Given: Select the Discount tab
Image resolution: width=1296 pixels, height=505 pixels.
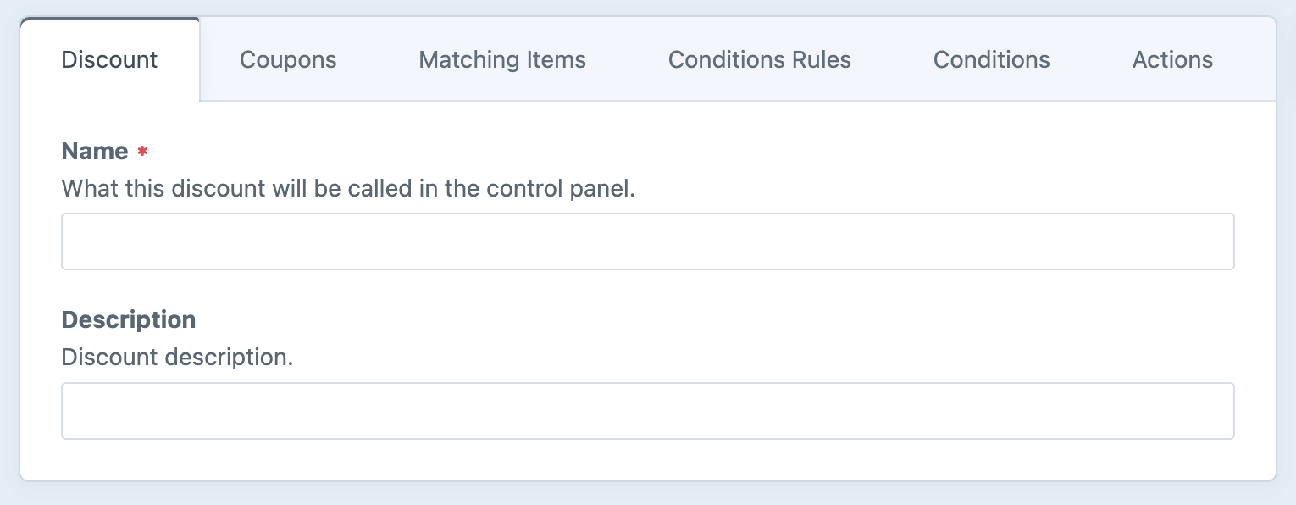Looking at the screenshot, I should click(110, 60).
